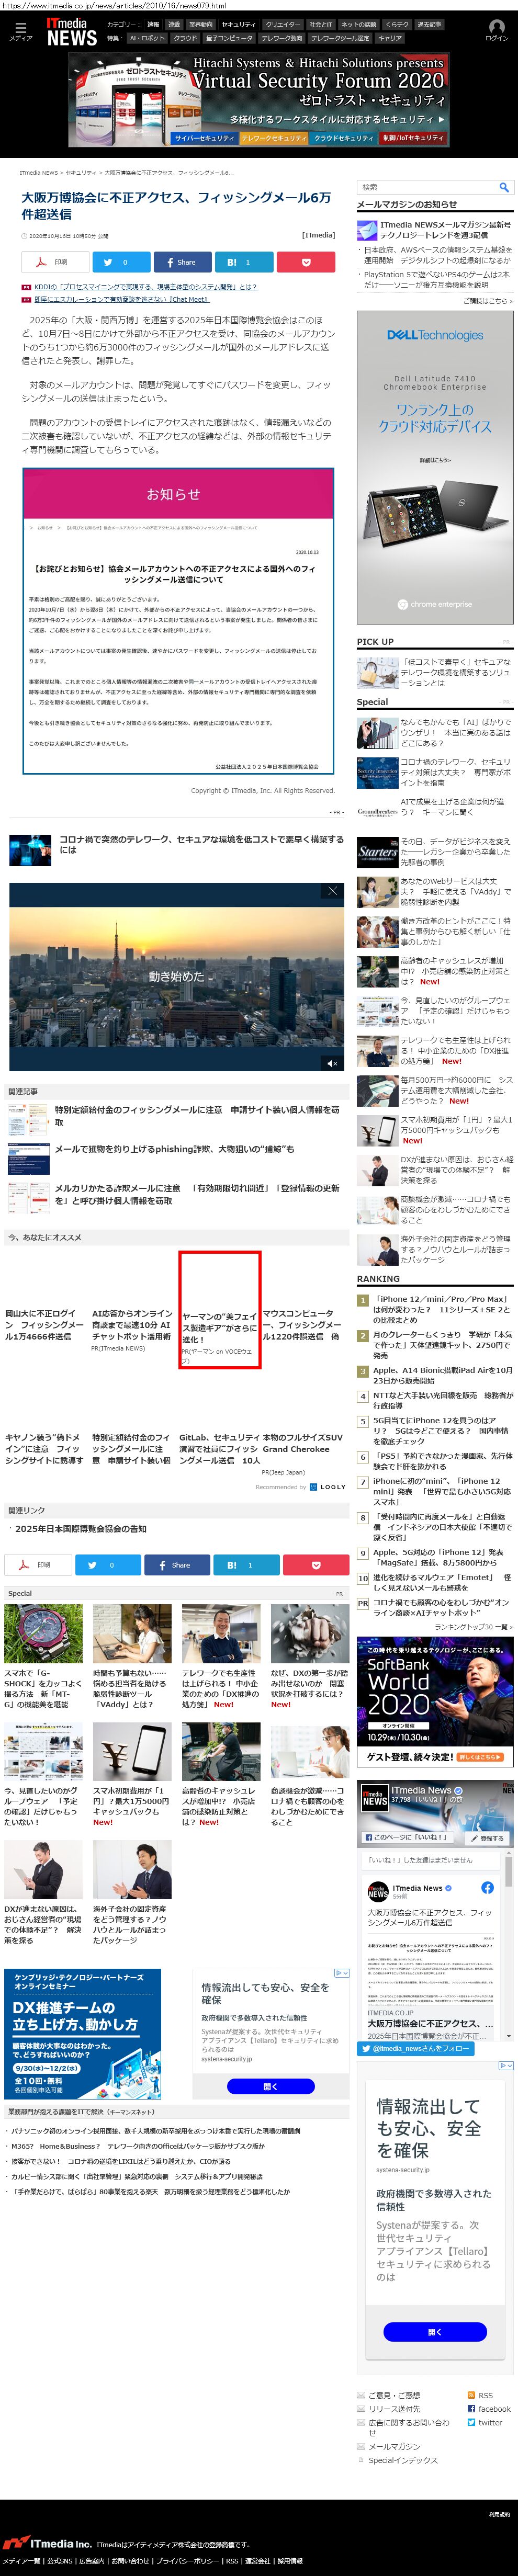Screen dimensions: 518x2576
Task: Click Facebook icon in ITmedia News widget
Action: tap(487, 1888)
